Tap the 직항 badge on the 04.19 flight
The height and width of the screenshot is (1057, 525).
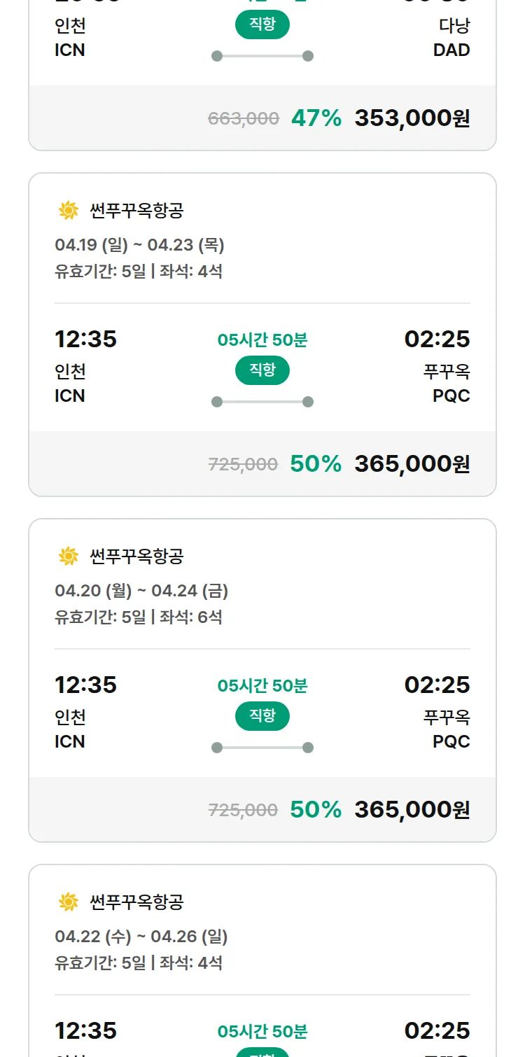point(262,370)
